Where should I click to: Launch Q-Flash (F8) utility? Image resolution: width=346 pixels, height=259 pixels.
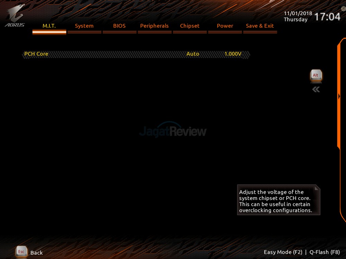[325, 252]
